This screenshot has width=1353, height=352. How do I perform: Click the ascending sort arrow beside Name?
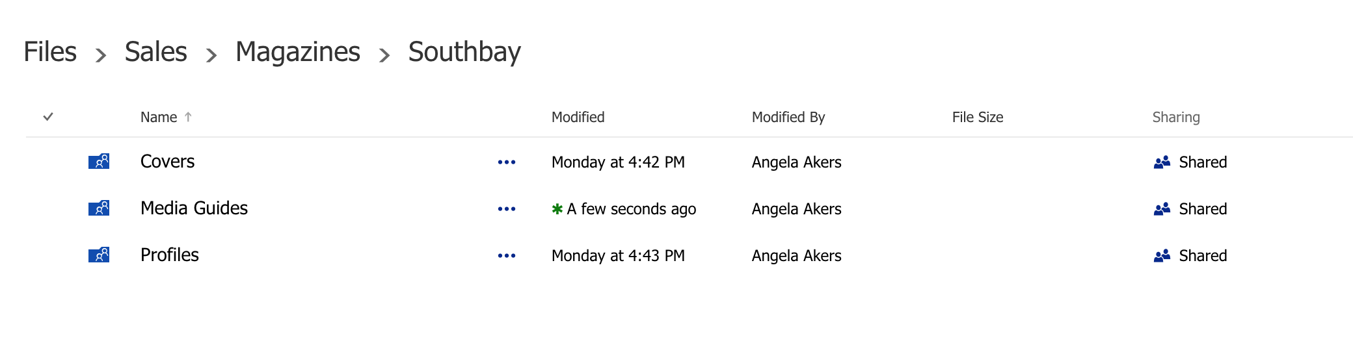point(188,117)
